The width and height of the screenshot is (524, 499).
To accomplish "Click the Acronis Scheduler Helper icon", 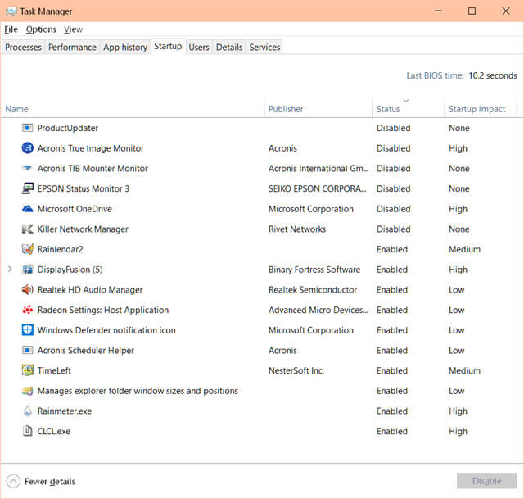I will click(x=27, y=350).
